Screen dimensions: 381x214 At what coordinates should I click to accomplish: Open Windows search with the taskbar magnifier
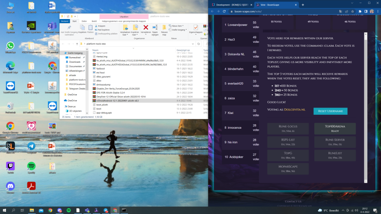tap(13, 210)
